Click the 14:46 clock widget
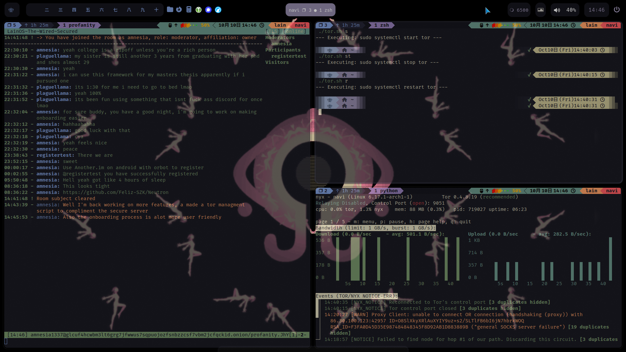This screenshot has height=352, width=626. (x=596, y=10)
